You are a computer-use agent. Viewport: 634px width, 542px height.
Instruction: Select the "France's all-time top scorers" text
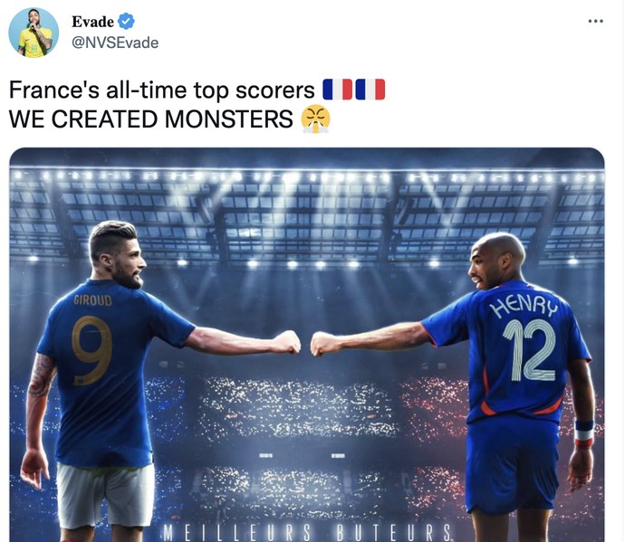click(162, 90)
